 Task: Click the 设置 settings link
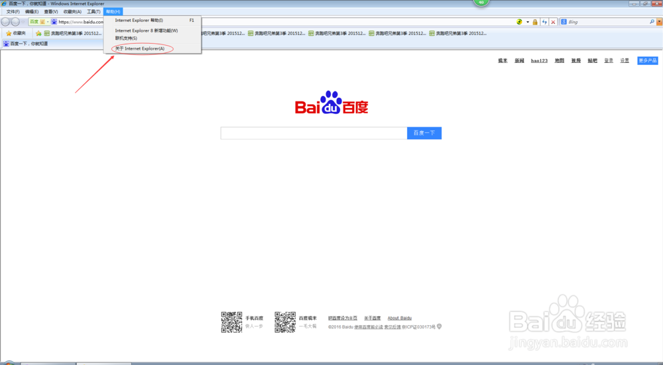tap(625, 61)
